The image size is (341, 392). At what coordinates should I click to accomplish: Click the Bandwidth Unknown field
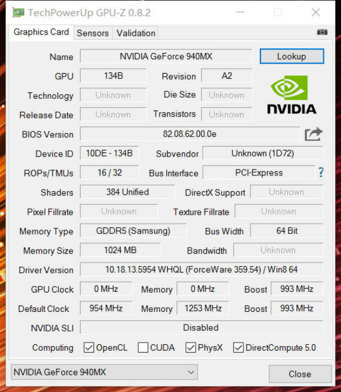[x=278, y=250]
